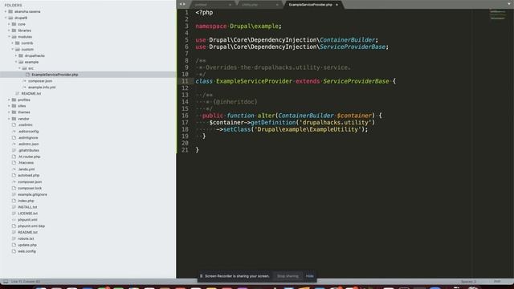Click the index.php file icon
Viewport: 514px width, 289px height.
(x=14, y=201)
